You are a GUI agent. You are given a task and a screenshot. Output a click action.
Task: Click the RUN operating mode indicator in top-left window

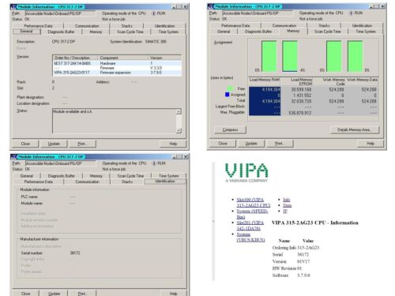click(159, 13)
